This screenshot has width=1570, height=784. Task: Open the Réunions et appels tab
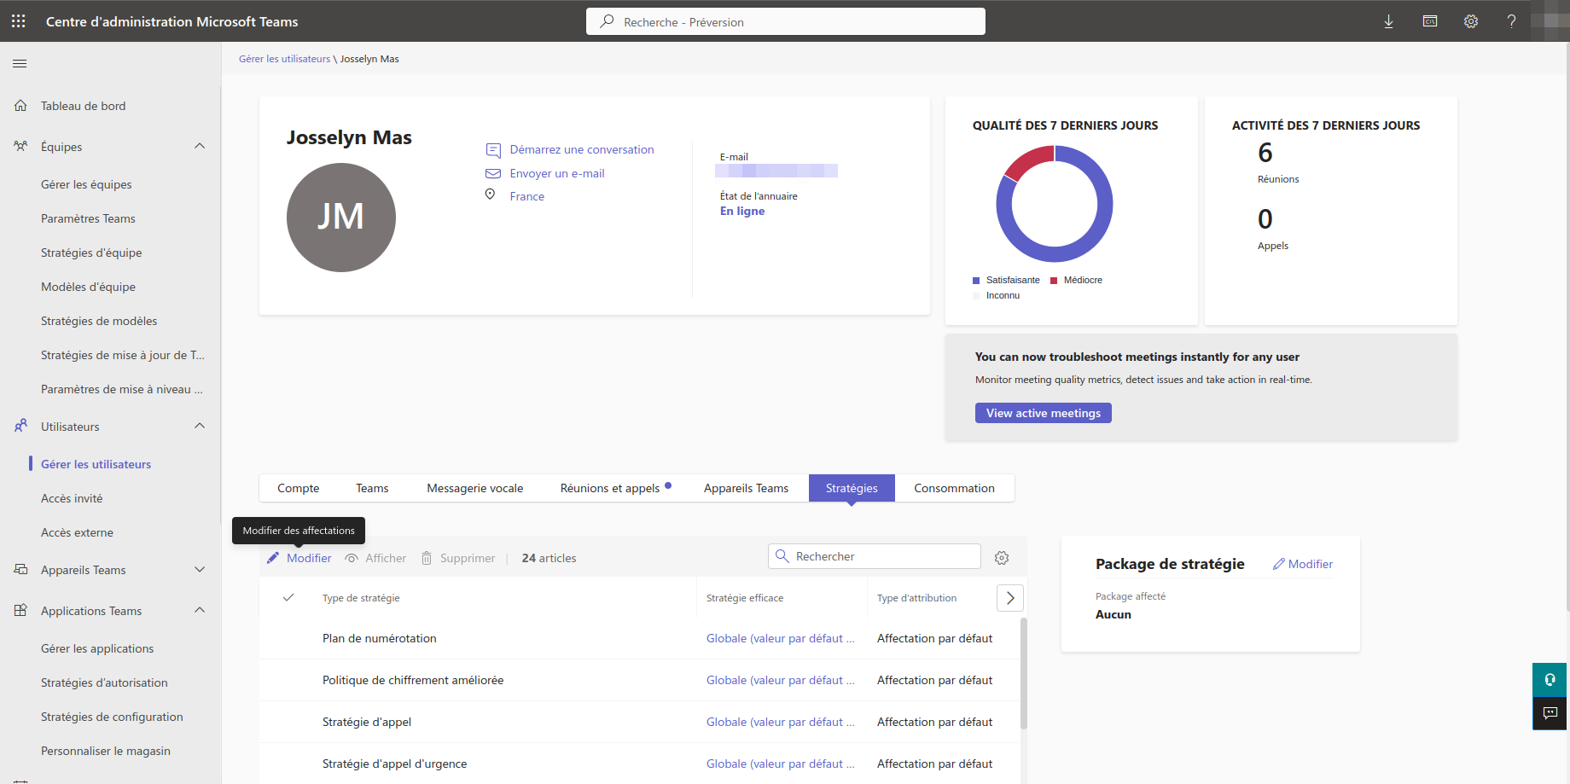coord(610,488)
